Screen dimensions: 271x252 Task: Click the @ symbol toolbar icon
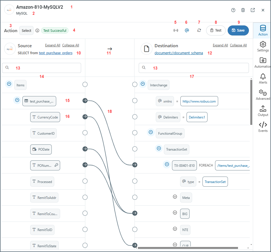coord(187,30)
